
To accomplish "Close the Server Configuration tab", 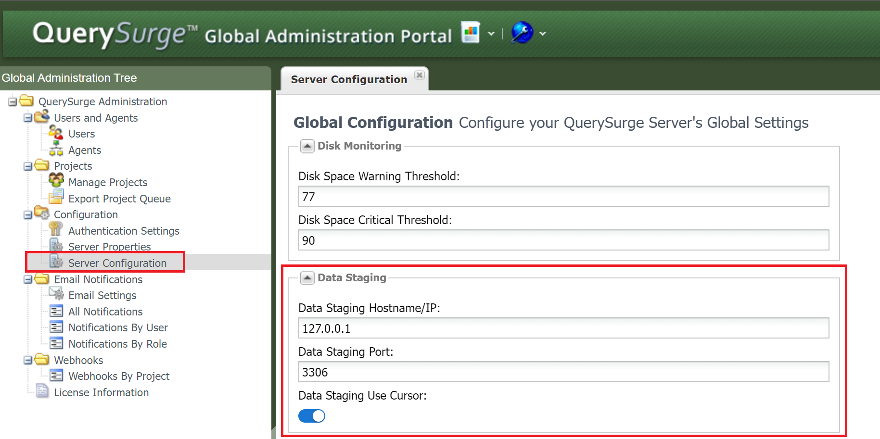I will pos(420,75).
